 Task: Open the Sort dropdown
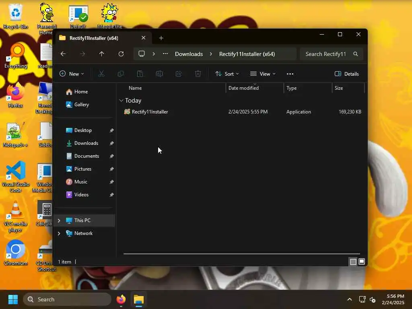click(x=227, y=74)
